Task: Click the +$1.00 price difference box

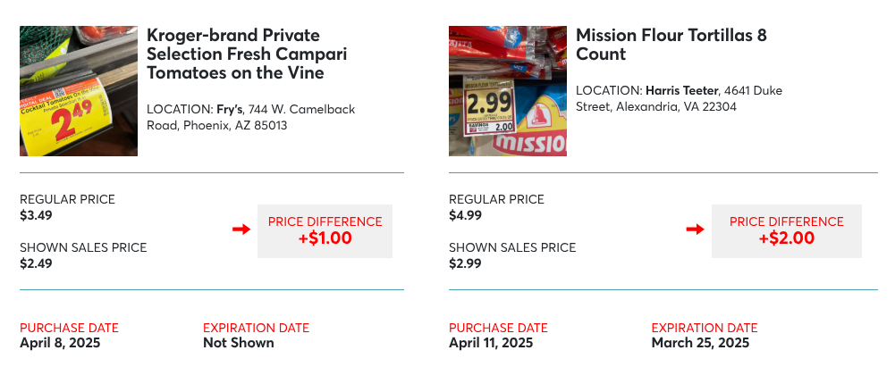Action: pyautogui.click(x=325, y=230)
